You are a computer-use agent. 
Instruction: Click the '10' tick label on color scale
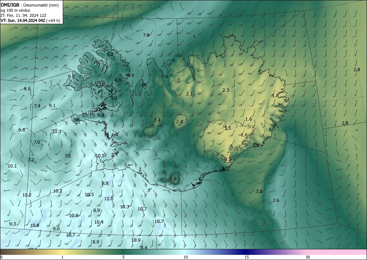185,257
